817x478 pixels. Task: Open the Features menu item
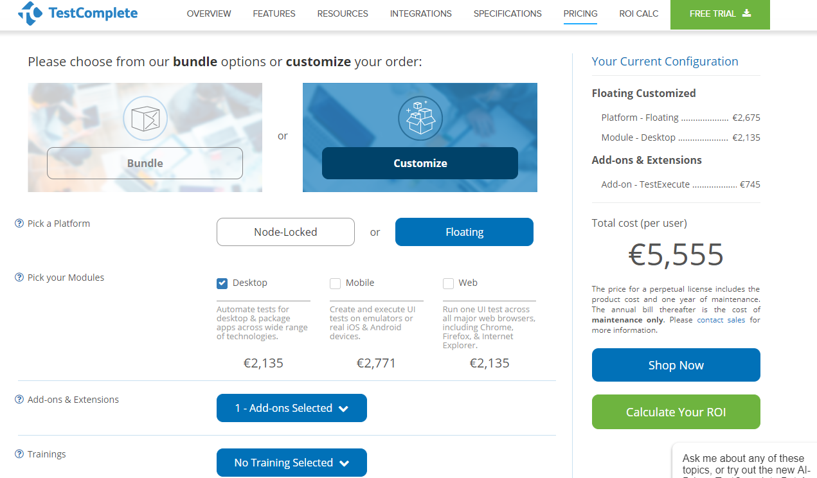[x=274, y=13]
